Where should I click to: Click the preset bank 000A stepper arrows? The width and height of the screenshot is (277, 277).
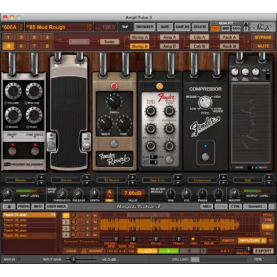(21, 27)
